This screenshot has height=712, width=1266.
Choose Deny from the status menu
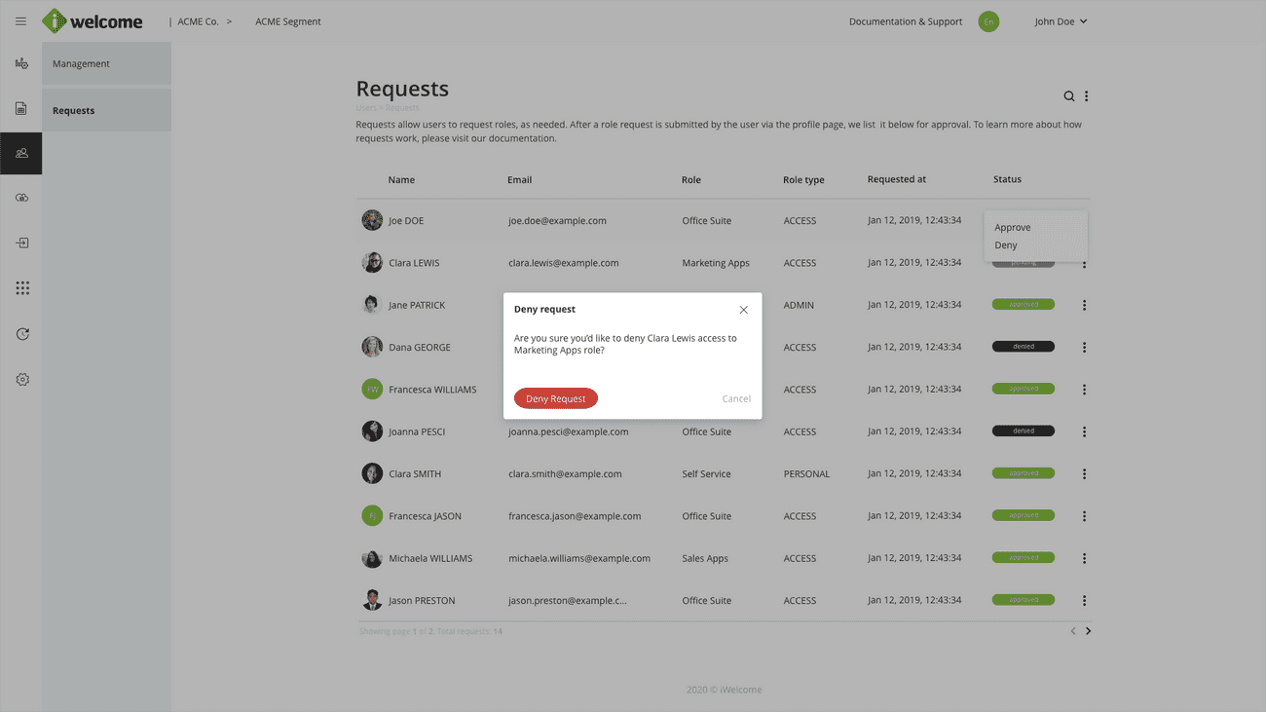[x=1005, y=245]
